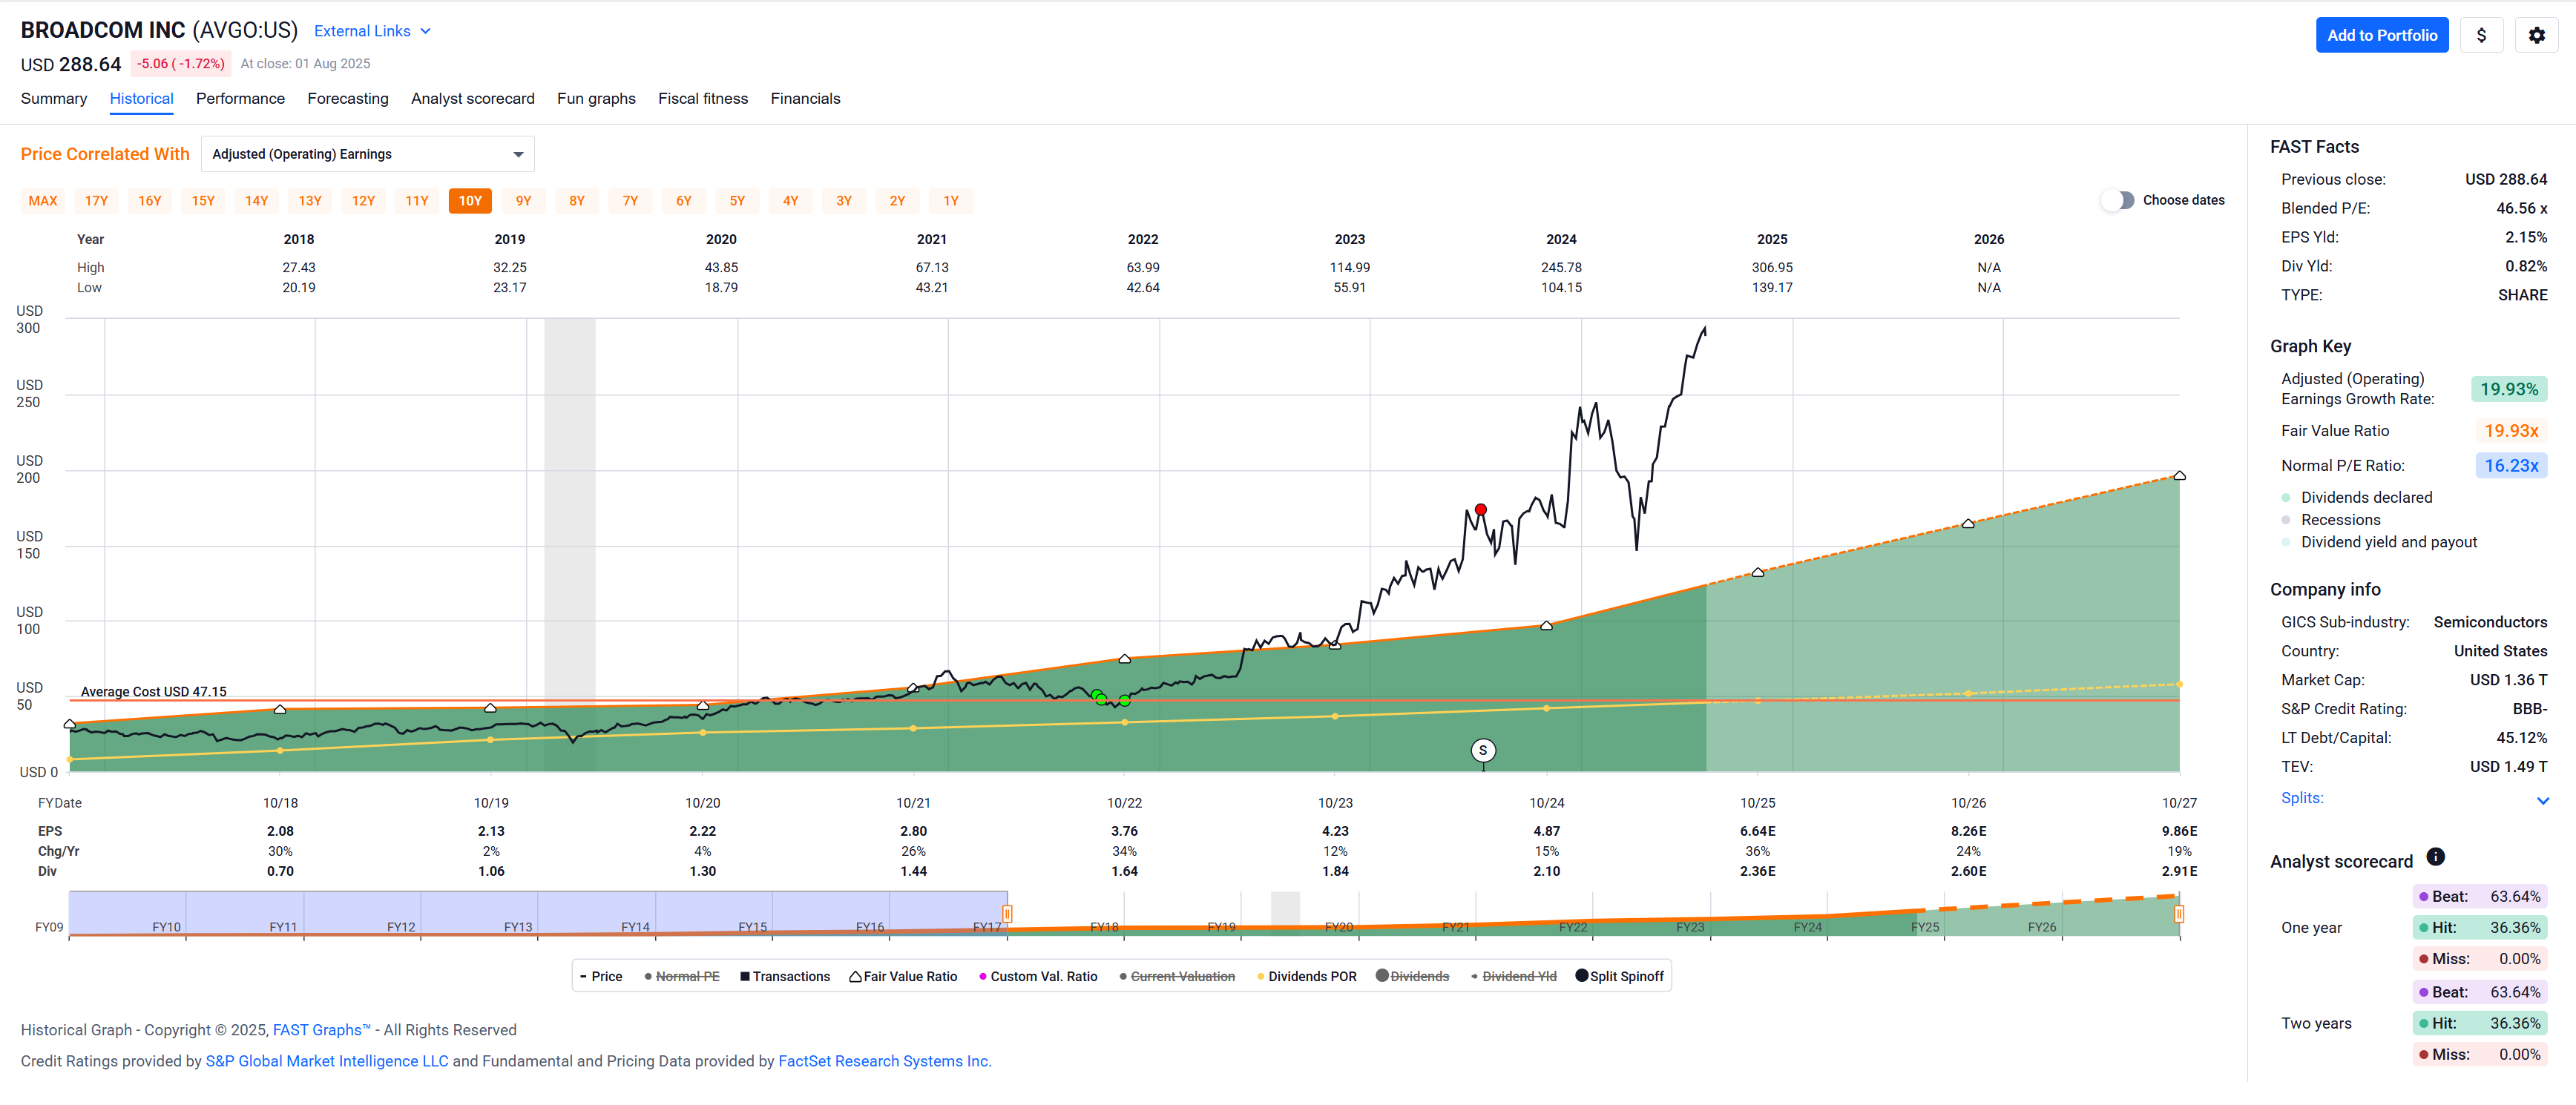Toggle the Choose dates switch
This screenshot has height=1105, width=2576.
coord(2117,200)
